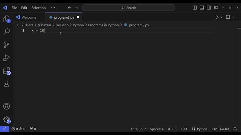Open the Selection menu
Image resolution: width=241 pixels, height=135 pixels.
(x=38, y=7)
